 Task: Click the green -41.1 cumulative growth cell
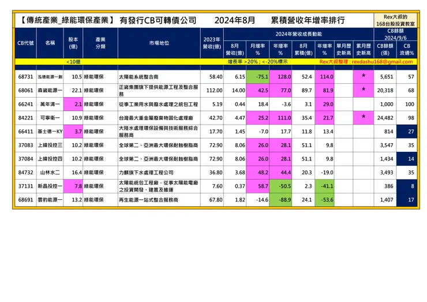coord(325,186)
